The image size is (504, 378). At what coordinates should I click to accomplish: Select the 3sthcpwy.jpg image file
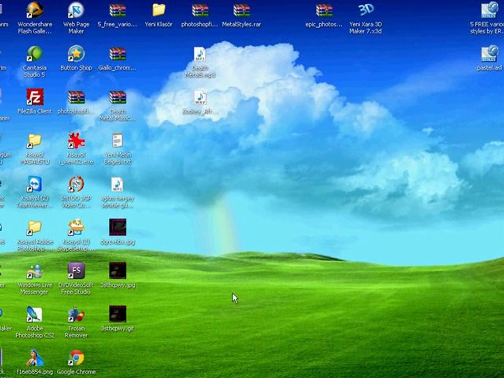[118, 271]
